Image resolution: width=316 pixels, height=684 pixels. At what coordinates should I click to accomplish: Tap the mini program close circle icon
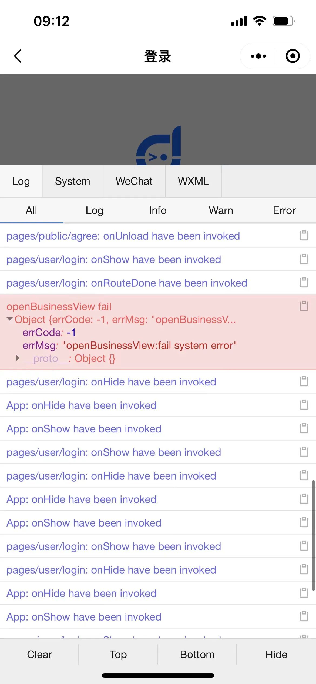(x=293, y=56)
